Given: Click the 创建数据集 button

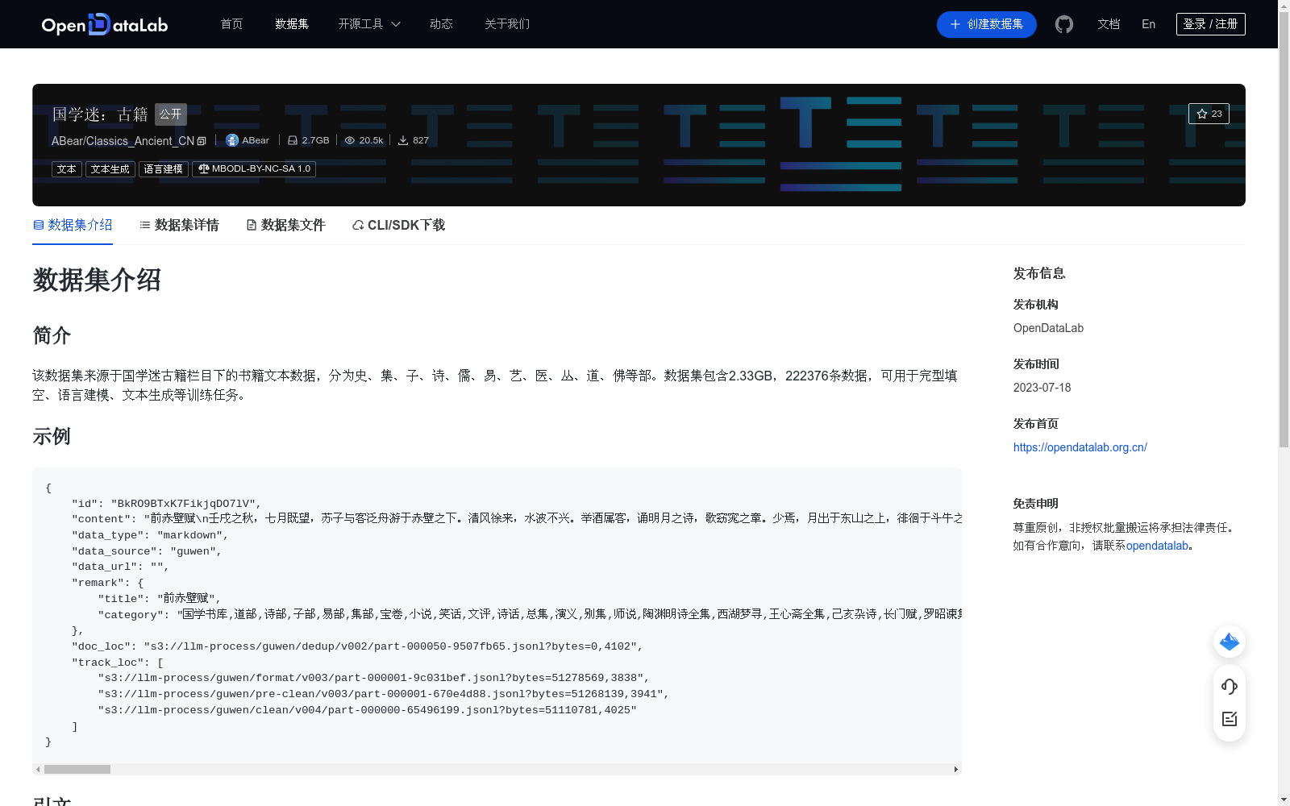Looking at the screenshot, I should click(x=987, y=24).
